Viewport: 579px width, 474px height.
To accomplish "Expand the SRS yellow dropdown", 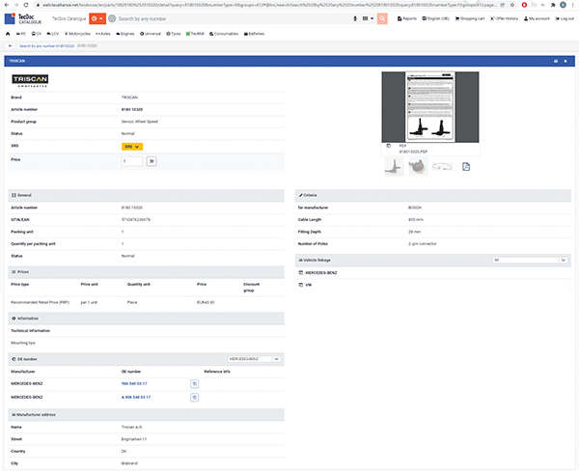I will [x=133, y=146].
